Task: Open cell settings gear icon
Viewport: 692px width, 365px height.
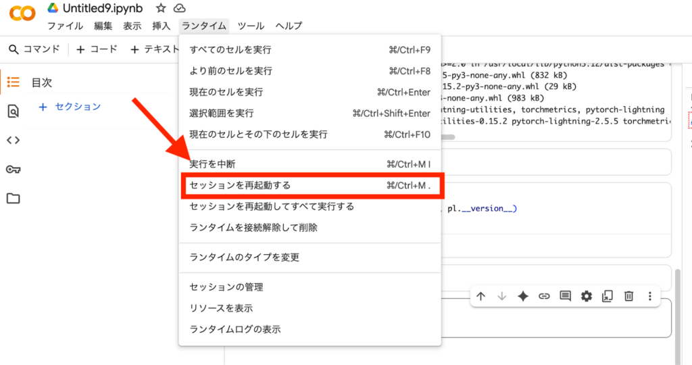Action: (587, 296)
